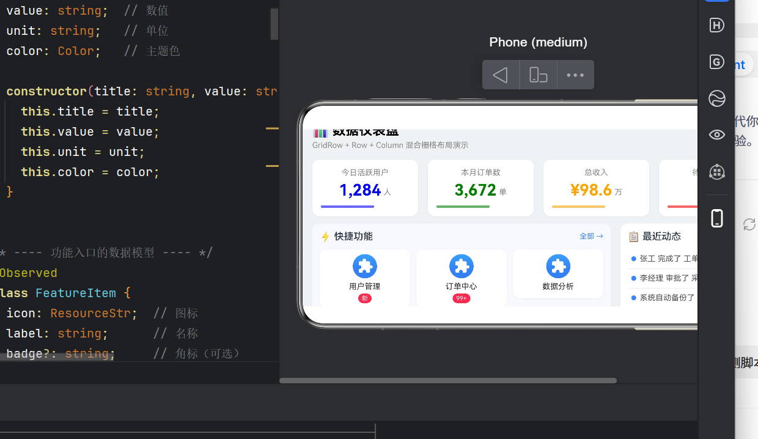Click the 本月订单数 stat card
Screen dimensions: 758x439
coord(480,188)
